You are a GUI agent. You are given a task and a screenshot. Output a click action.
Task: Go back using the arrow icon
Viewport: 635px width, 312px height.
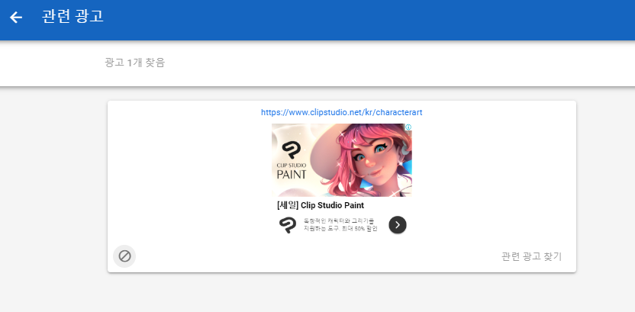pos(16,17)
